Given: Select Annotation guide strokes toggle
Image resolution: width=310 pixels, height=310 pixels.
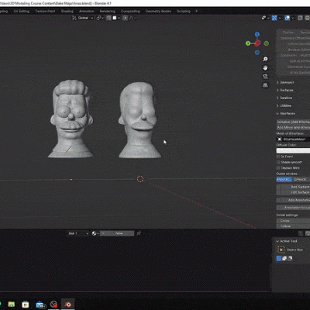Looking at the screenshot, I should (284, 179).
